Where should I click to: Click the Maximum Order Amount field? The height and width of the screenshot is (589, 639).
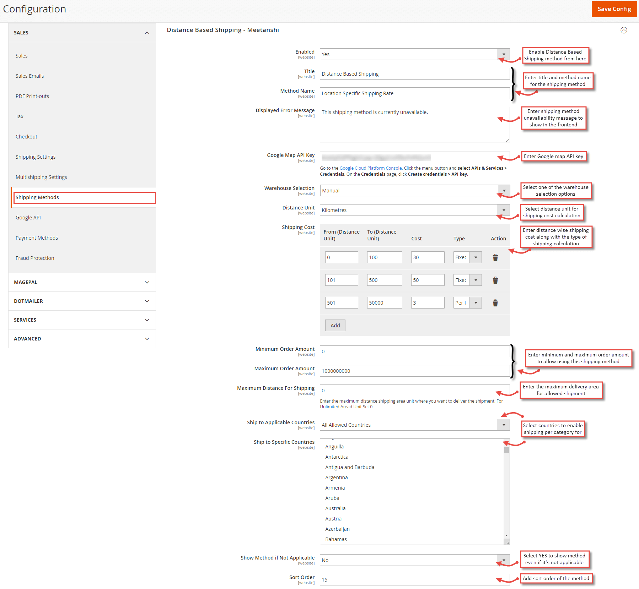(x=415, y=371)
